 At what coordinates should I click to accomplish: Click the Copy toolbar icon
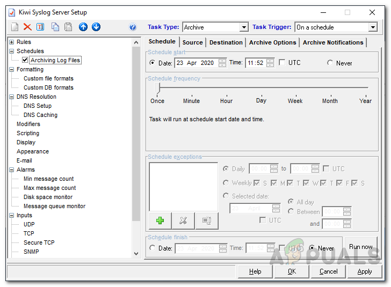coord(55,27)
